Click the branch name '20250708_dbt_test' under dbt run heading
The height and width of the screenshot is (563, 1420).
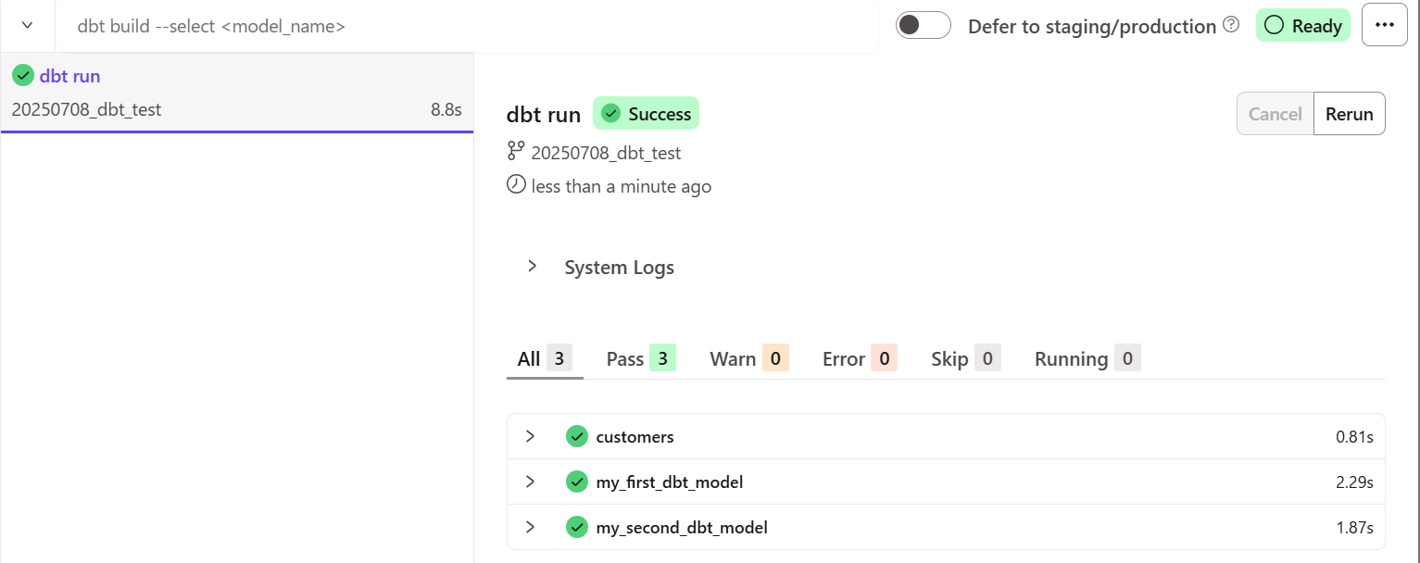pyautogui.click(x=606, y=153)
